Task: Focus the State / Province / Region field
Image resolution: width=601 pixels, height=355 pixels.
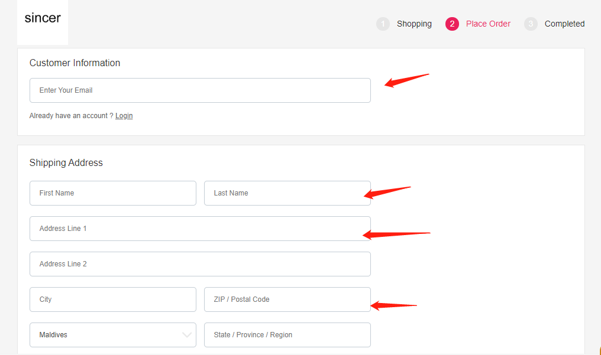Action: click(287, 335)
